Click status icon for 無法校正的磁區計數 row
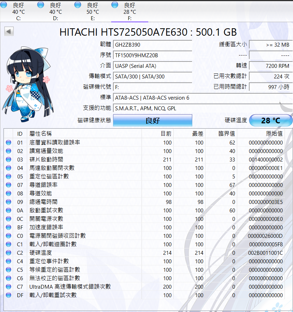293x312 pixels. click(8, 278)
